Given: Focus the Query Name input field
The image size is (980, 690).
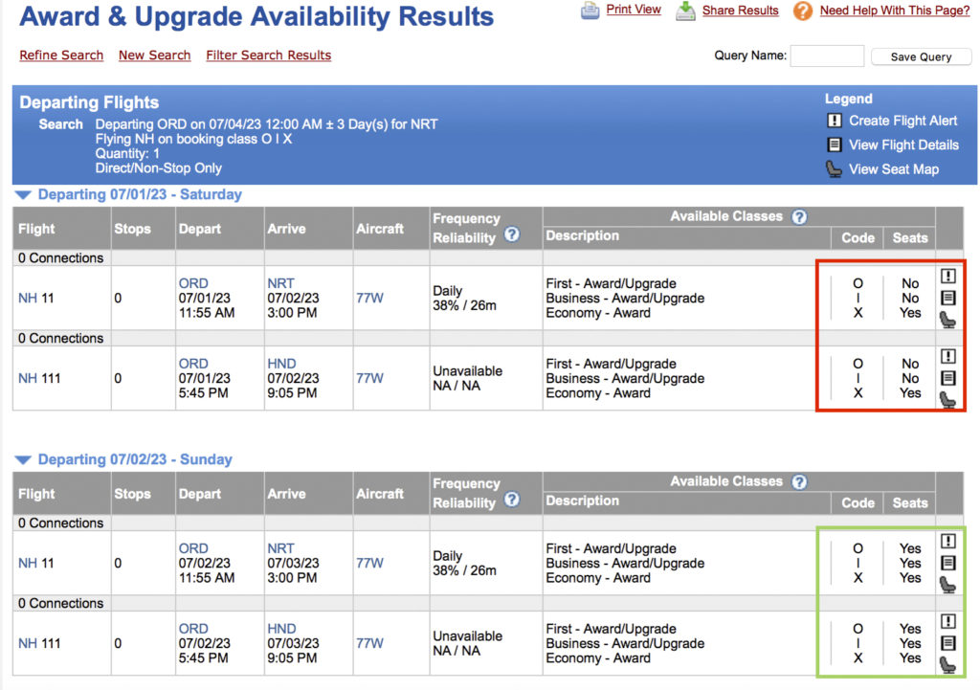Looking at the screenshot, I should 827,56.
